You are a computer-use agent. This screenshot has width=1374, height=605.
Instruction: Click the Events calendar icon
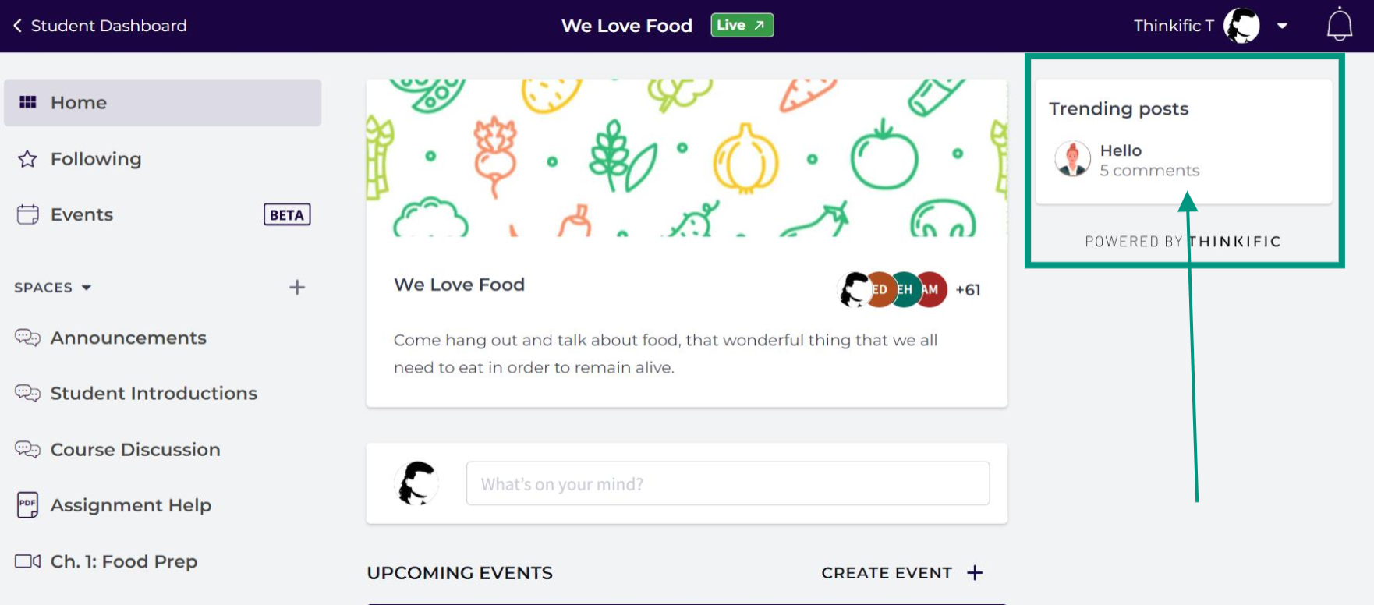pyautogui.click(x=27, y=214)
